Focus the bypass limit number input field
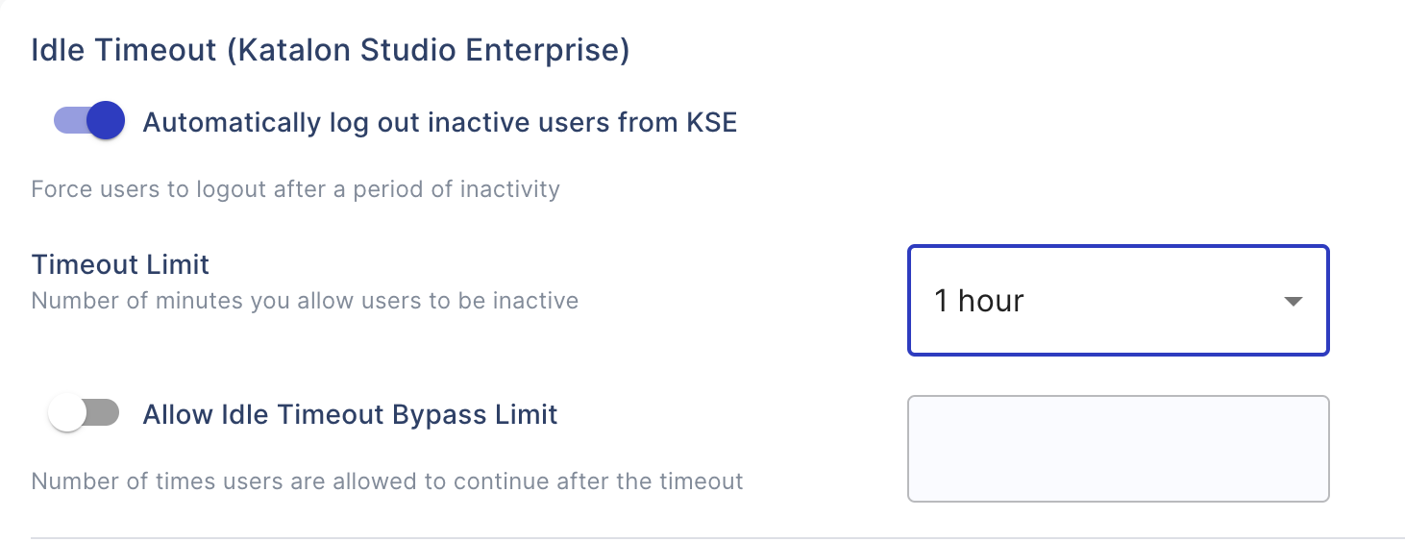1405x542 pixels. click(x=1118, y=448)
